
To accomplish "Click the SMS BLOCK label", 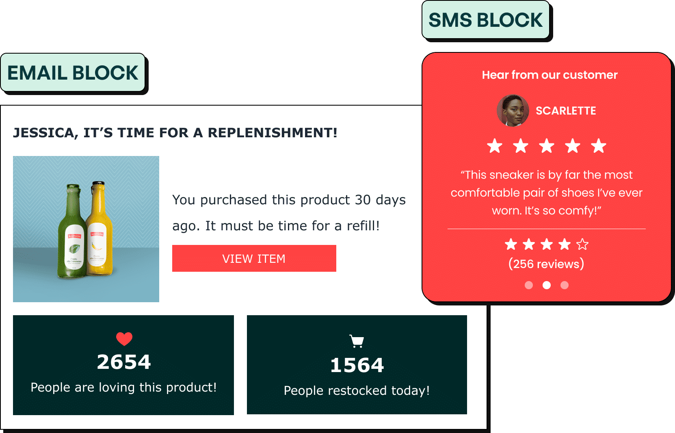I will point(485,20).
